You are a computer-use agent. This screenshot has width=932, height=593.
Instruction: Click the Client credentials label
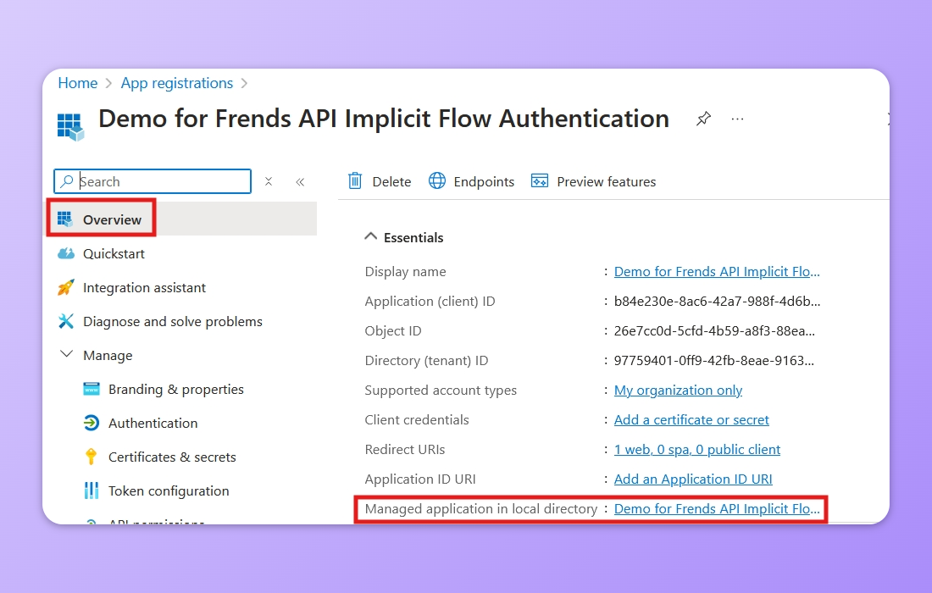point(417,420)
